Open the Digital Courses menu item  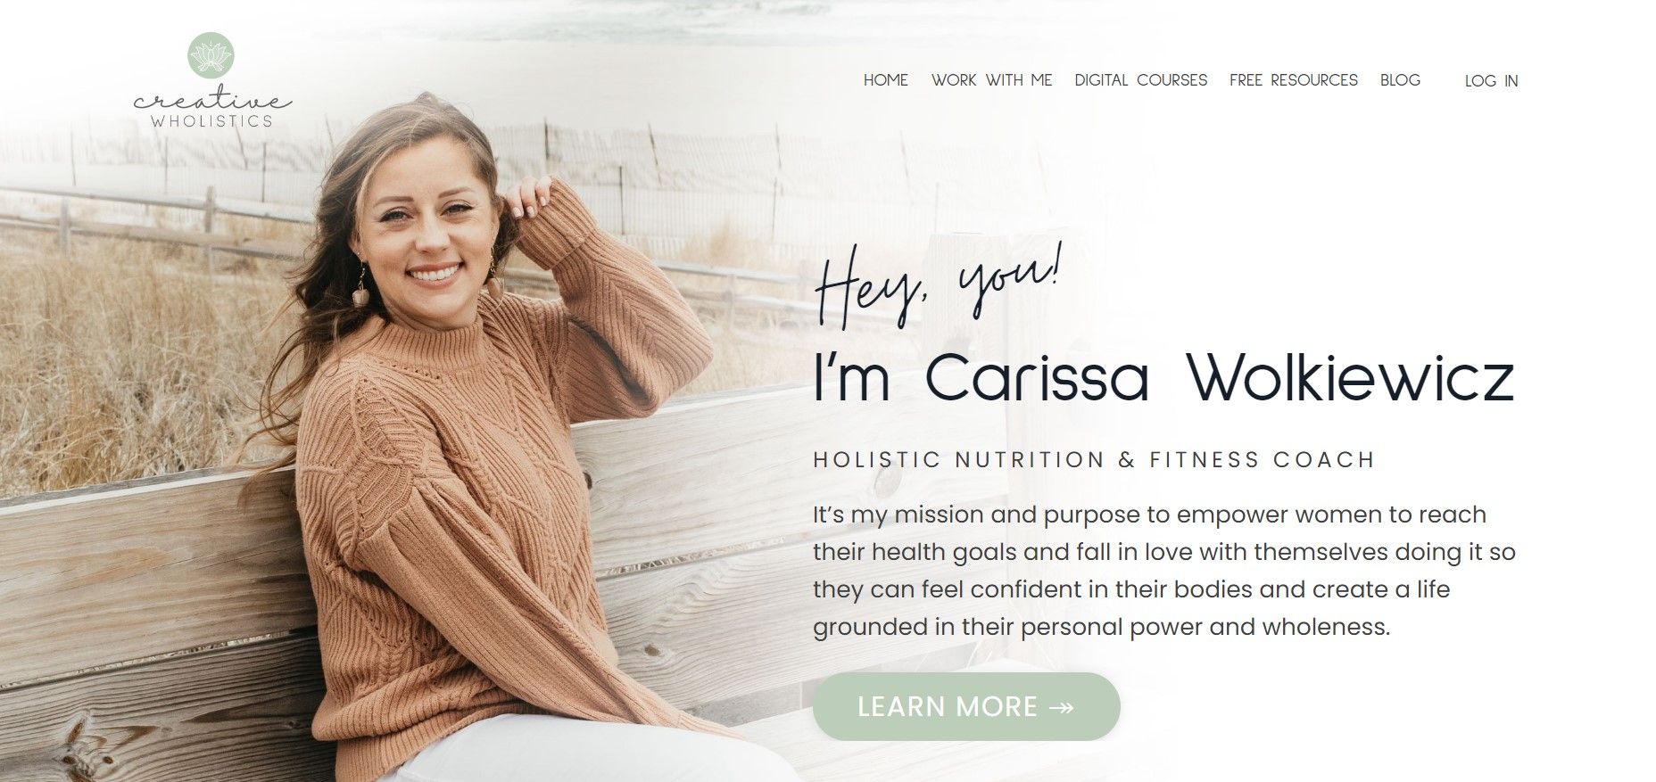click(1141, 80)
